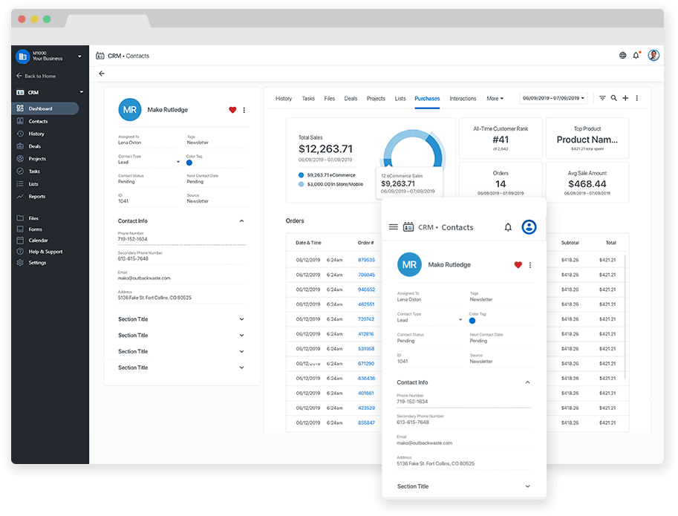Open Tasks in the sidebar
The height and width of the screenshot is (516, 678).
[x=34, y=172]
